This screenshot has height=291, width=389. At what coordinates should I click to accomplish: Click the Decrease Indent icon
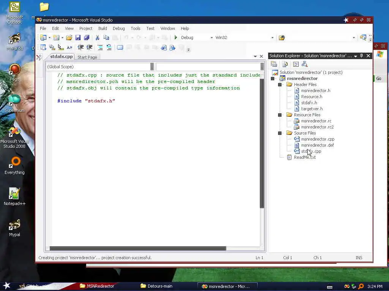click(x=81, y=47)
